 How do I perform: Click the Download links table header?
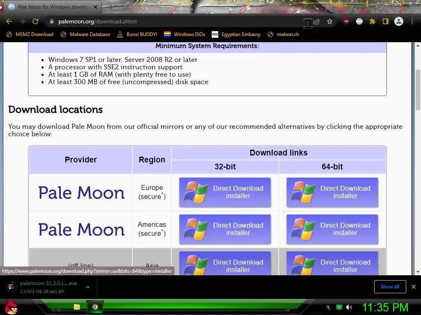pyautogui.click(x=279, y=153)
